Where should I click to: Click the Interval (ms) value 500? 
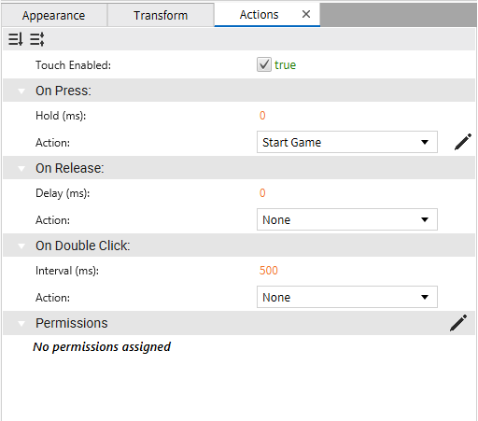[x=269, y=271]
